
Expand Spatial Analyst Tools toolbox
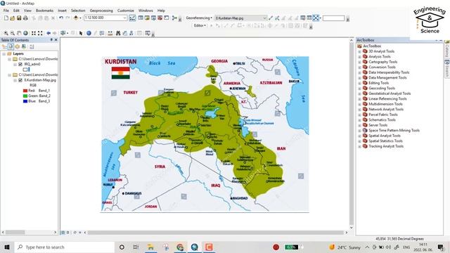coord(359,136)
